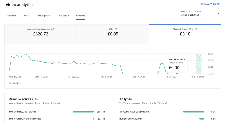Select the Audience tab
The height and width of the screenshot is (122, 234).
(x=64, y=15)
